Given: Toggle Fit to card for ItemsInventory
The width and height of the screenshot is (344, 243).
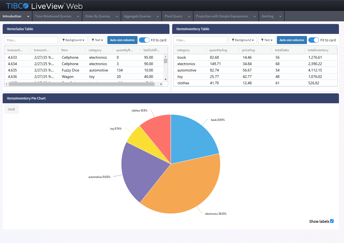Looking at the screenshot, I should (x=314, y=40).
